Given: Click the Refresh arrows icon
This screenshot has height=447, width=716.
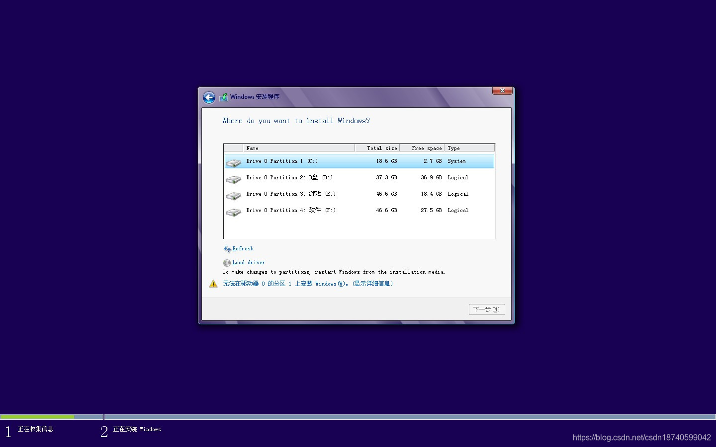Looking at the screenshot, I should [227, 249].
